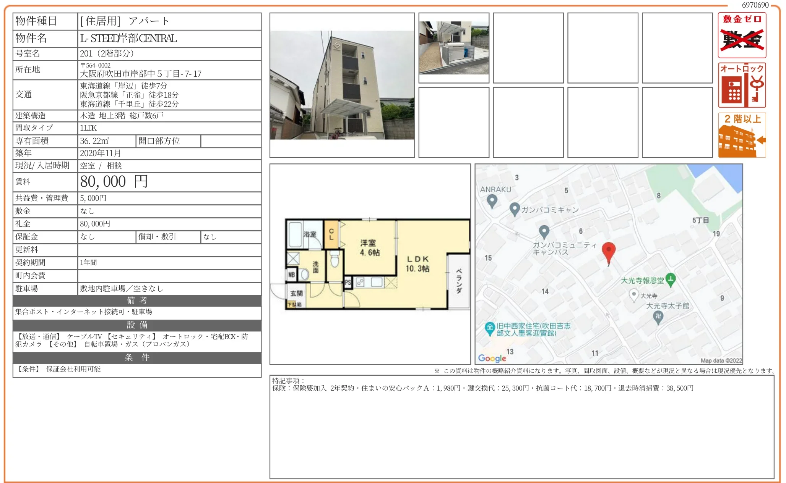Click the 設備 section header
This screenshot has height=483, width=786.
(137, 325)
